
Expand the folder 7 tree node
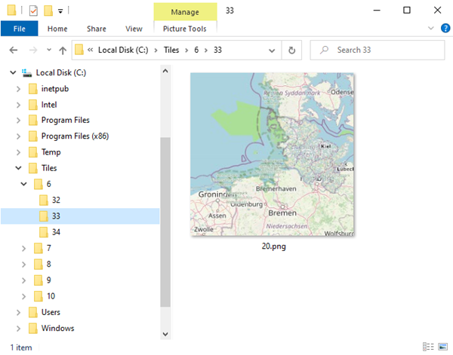tap(24, 248)
